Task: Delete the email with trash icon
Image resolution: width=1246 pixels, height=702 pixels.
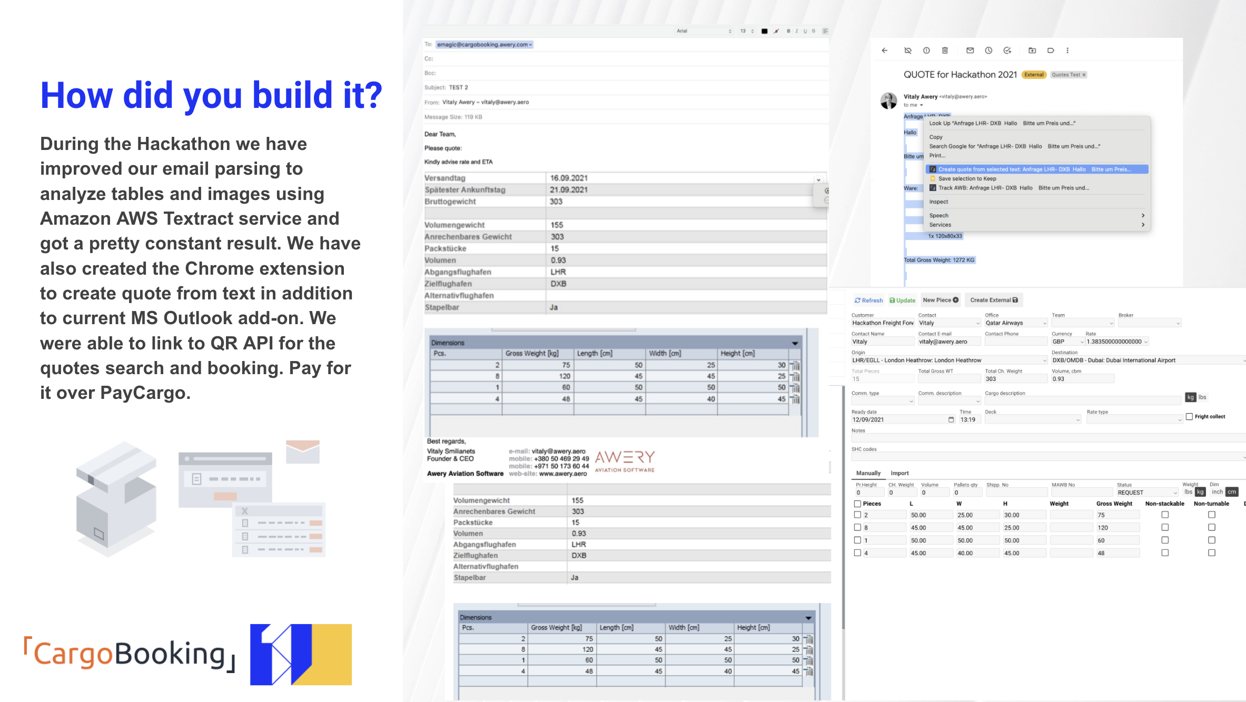Action: point(945,51)
